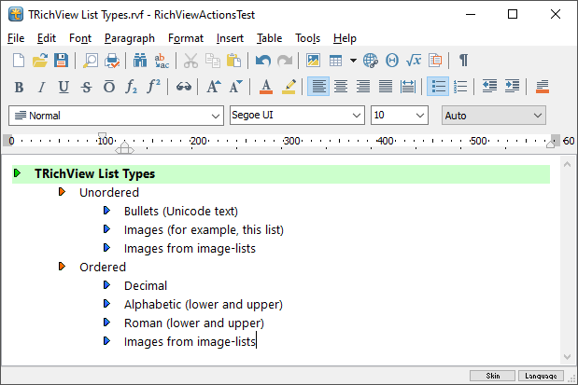Open the Table menu

click(269, 38)
